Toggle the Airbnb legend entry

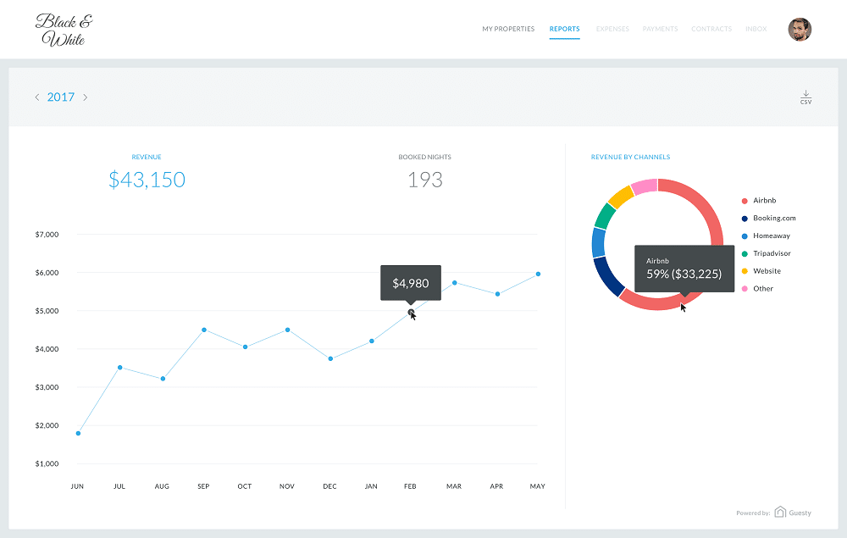[x=764, y=201]
